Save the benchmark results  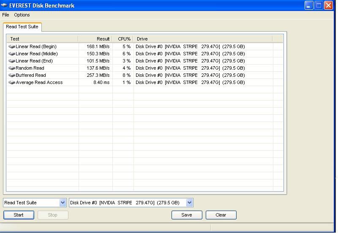click(x=187, y=215)
